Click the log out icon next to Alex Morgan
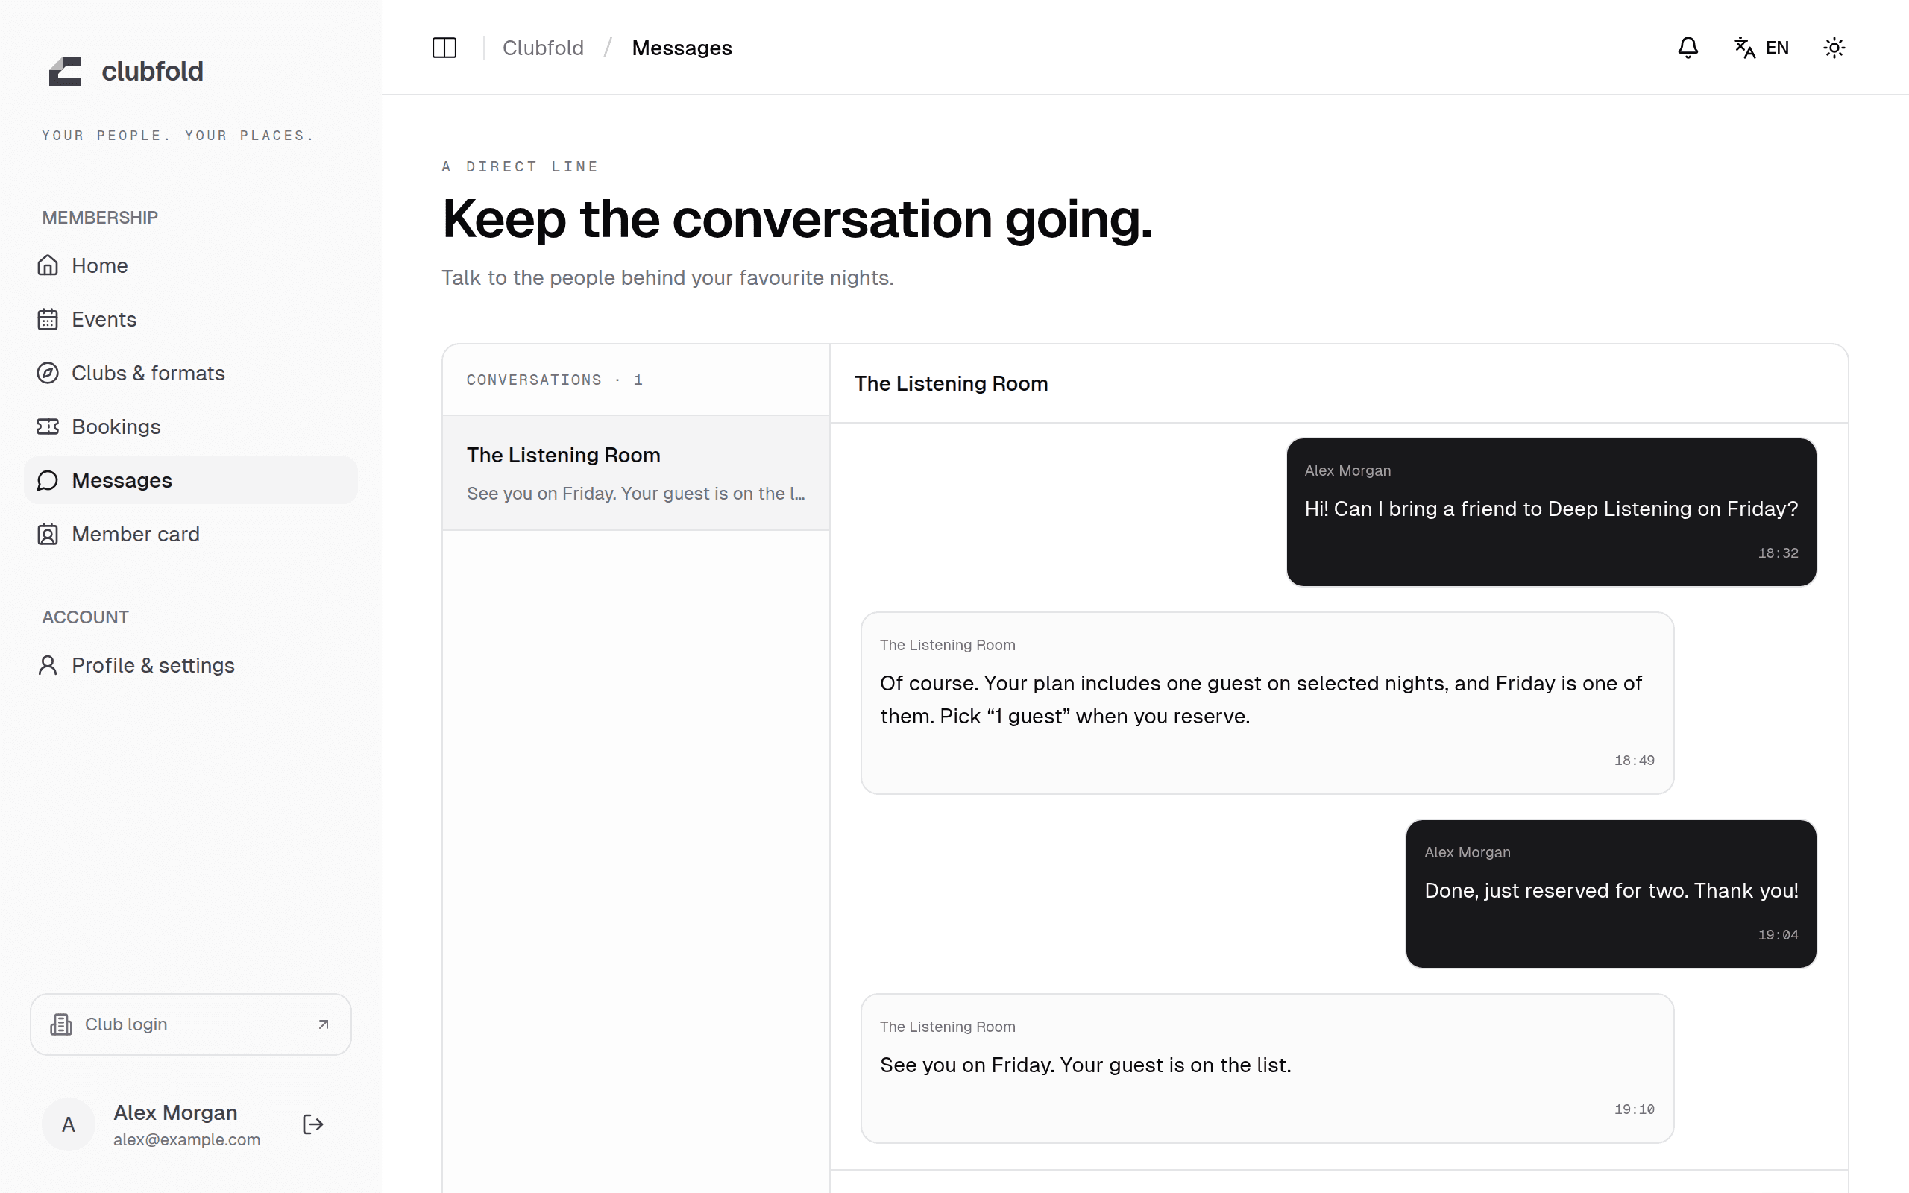The image size is (1909, 1193). pyautogui.click(x=313, y=1124)
